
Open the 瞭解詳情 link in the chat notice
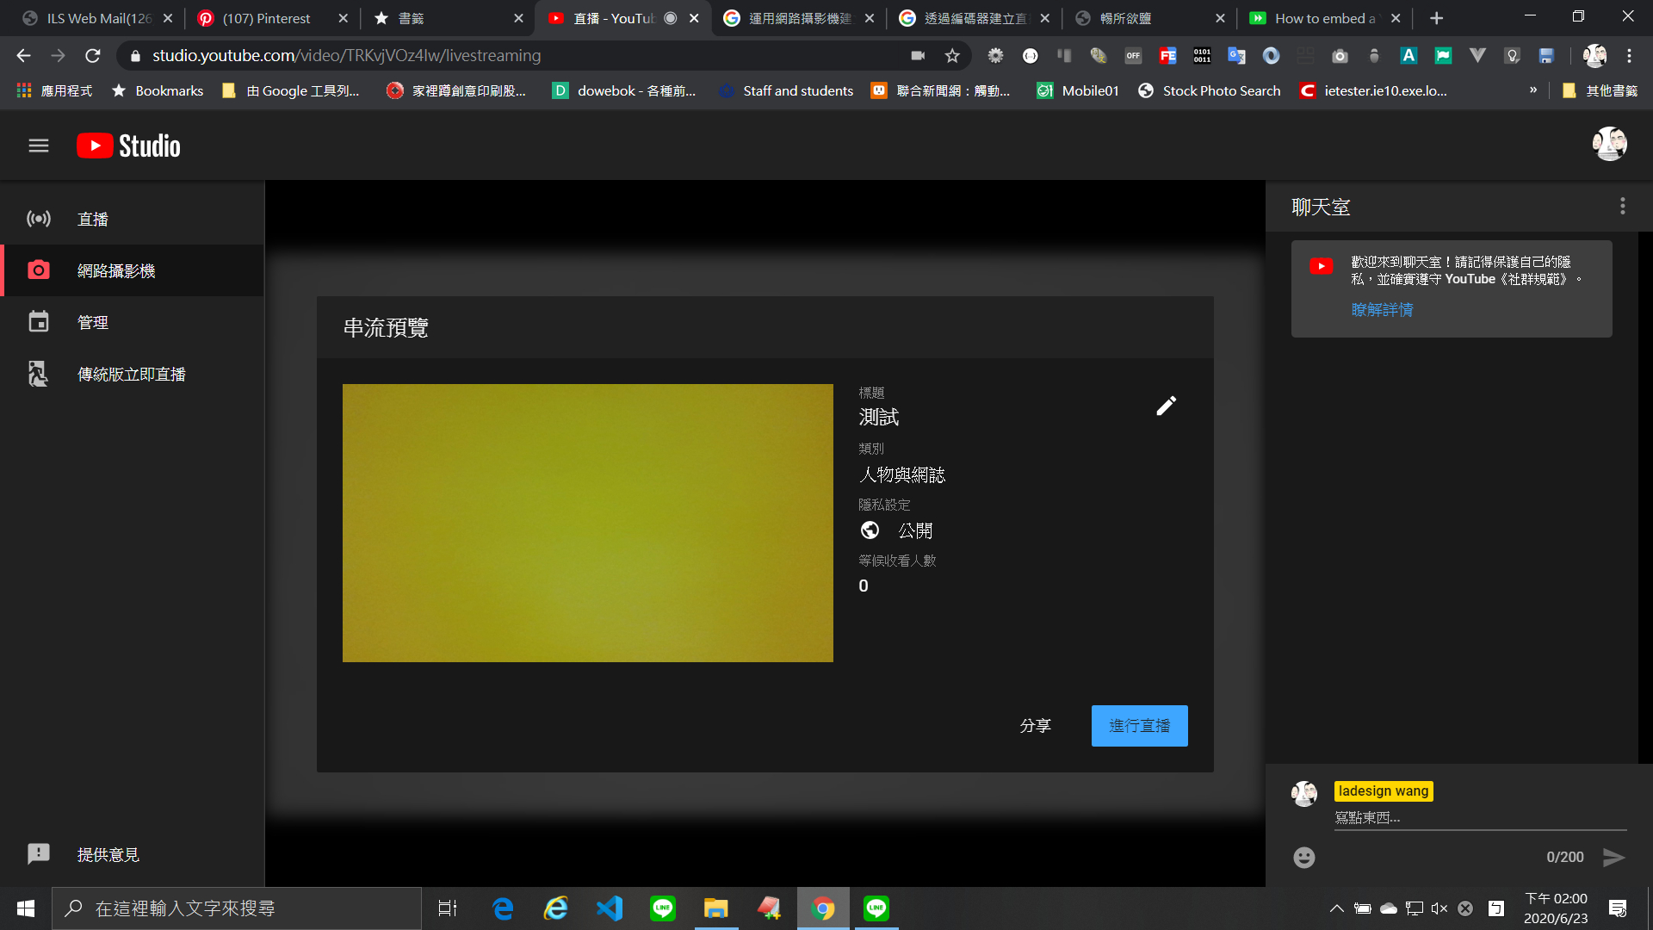point(1382,309)
